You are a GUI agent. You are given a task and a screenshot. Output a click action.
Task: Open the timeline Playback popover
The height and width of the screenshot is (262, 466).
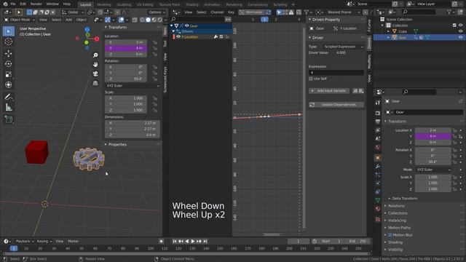[x=24, y=241]
